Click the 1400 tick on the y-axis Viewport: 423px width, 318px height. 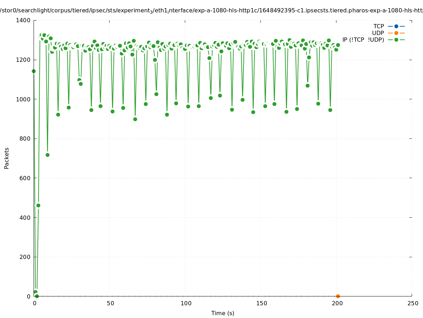(24, 20)
